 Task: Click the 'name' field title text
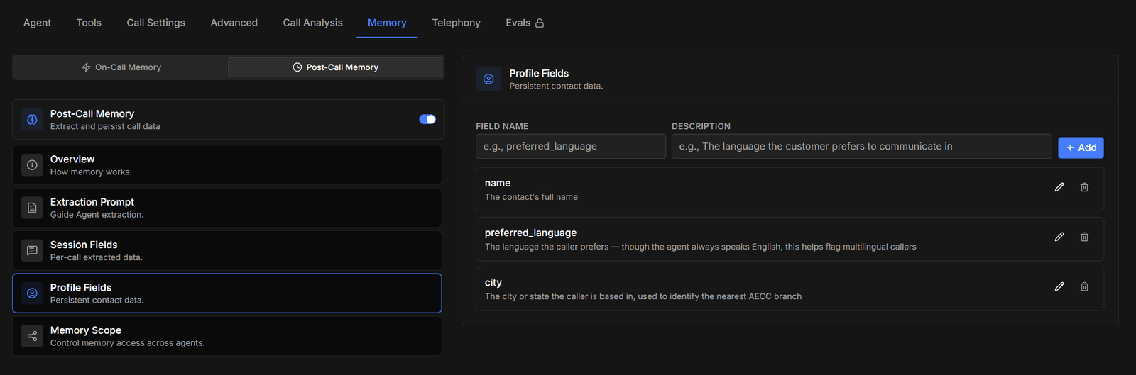(498, 183)
